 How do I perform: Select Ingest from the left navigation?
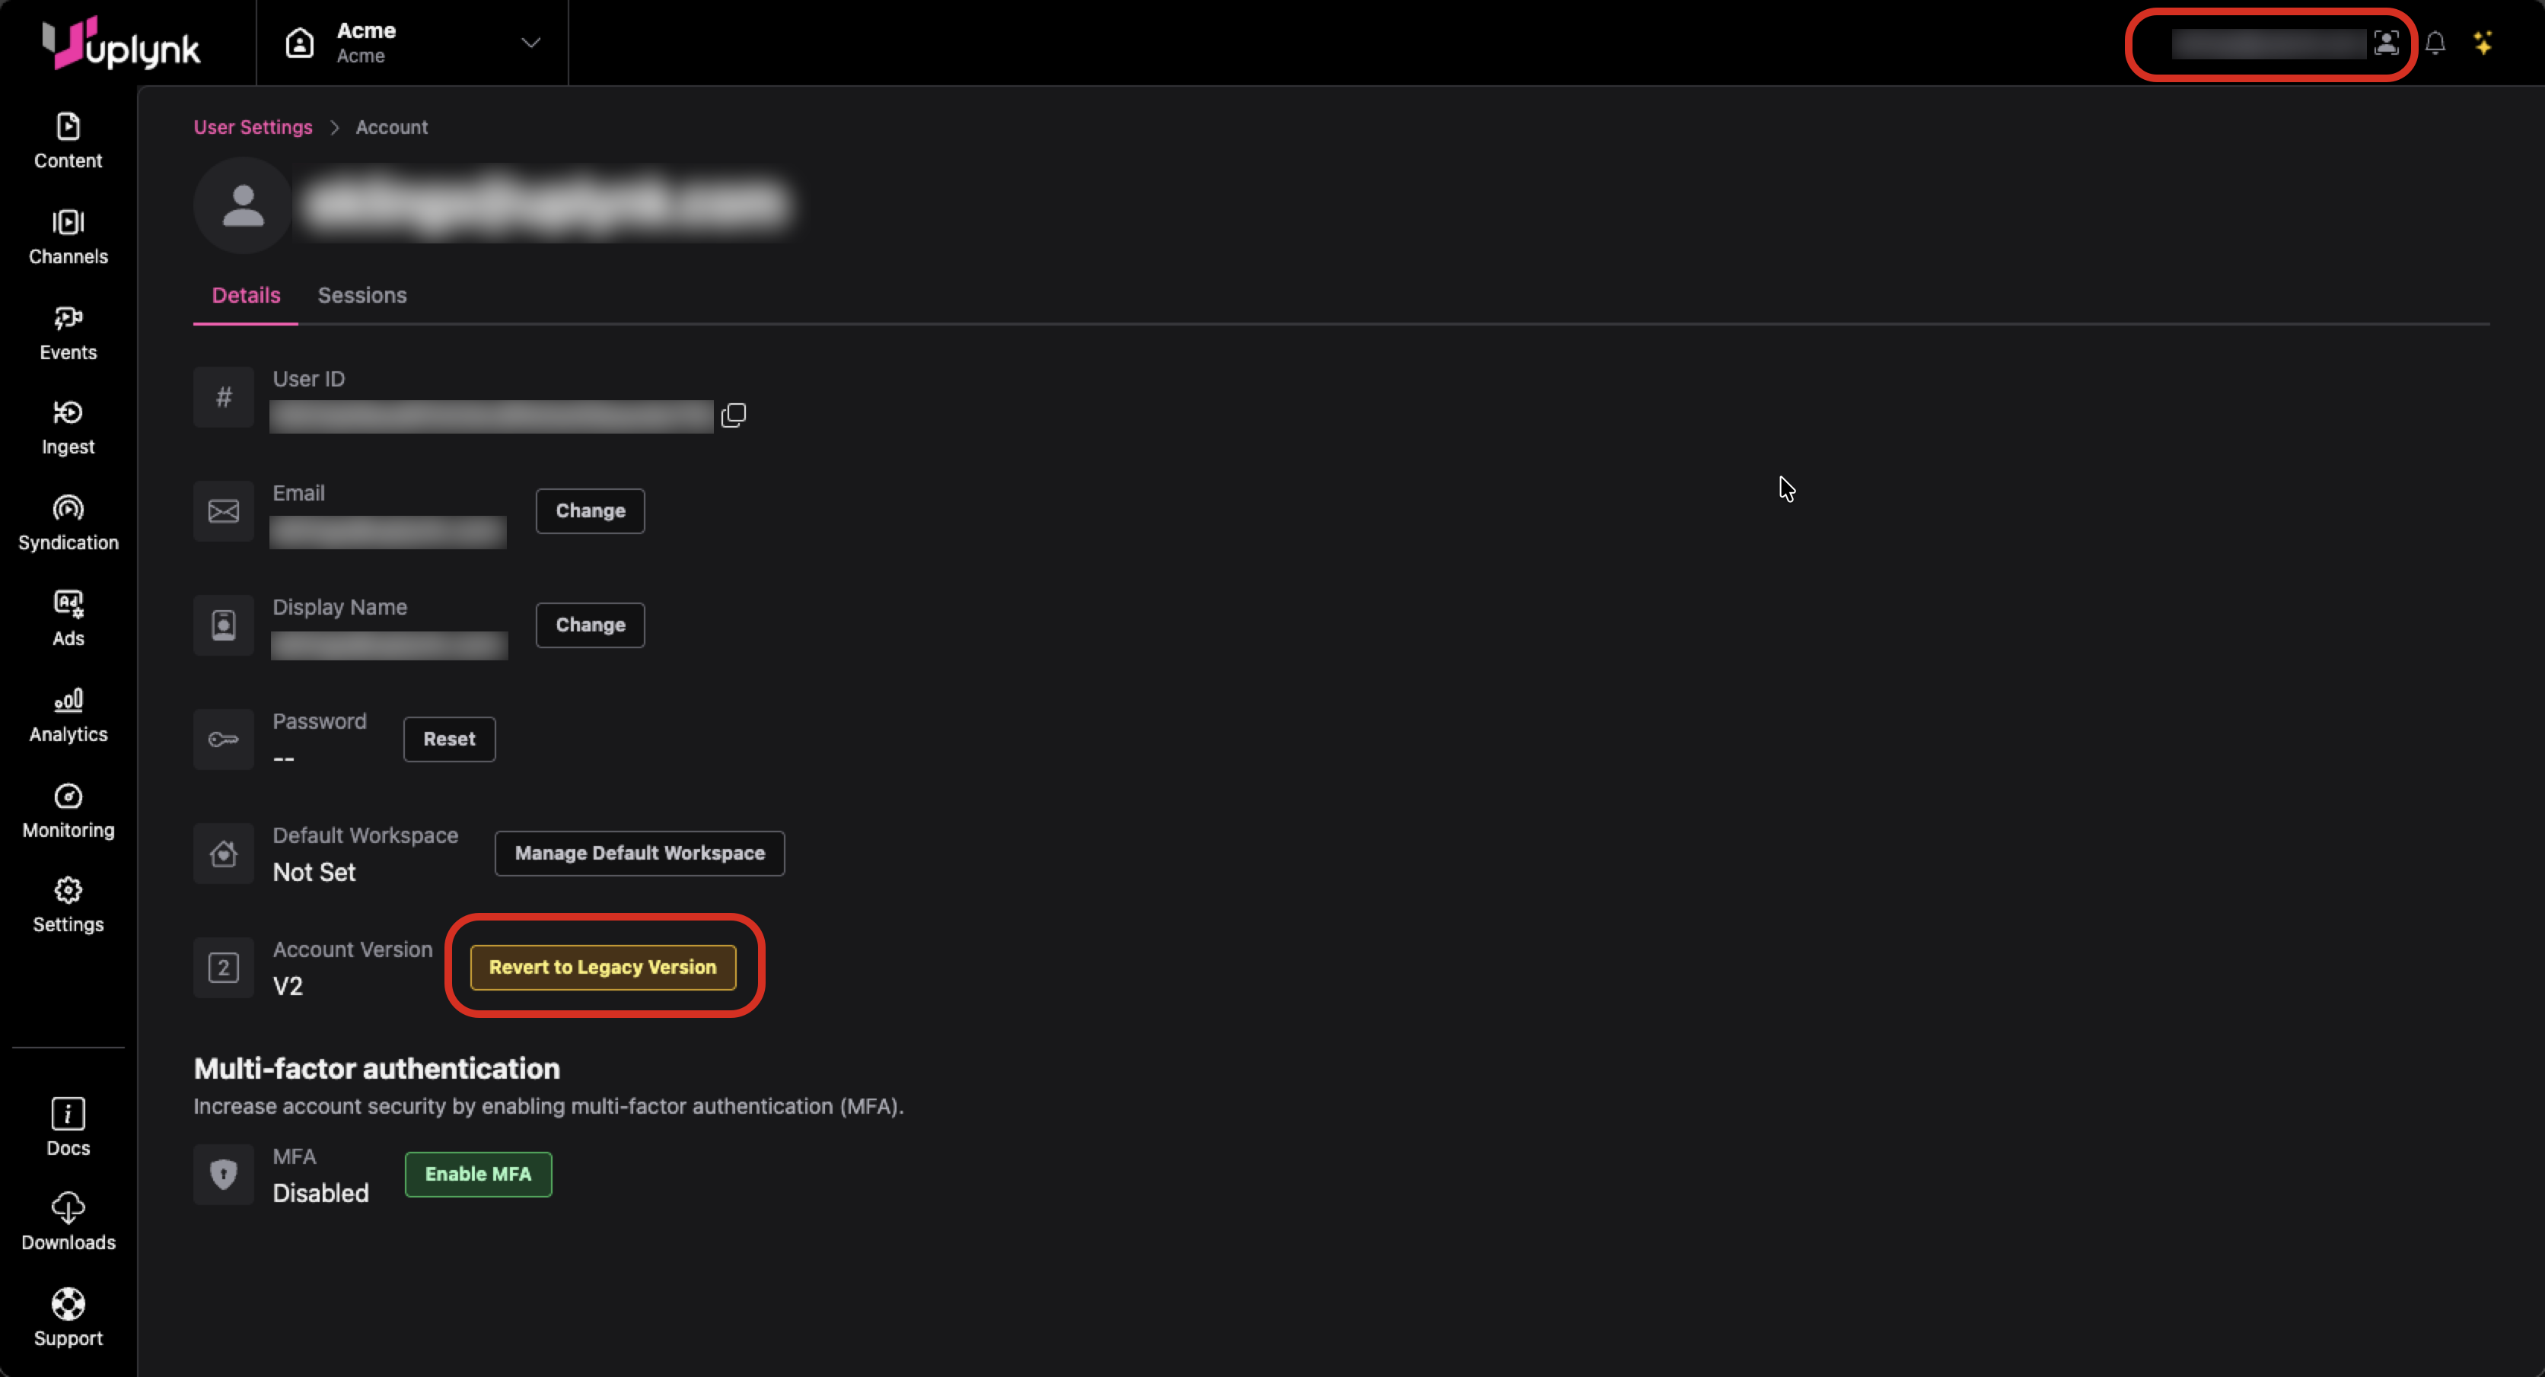[67, 428]
